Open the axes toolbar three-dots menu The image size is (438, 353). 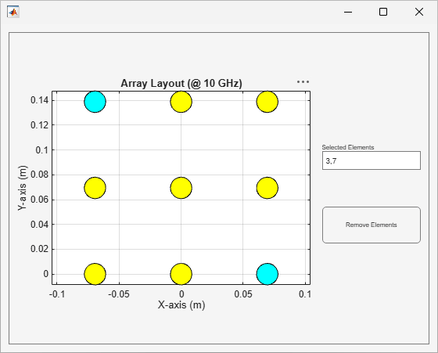click(x=303, y=82)
